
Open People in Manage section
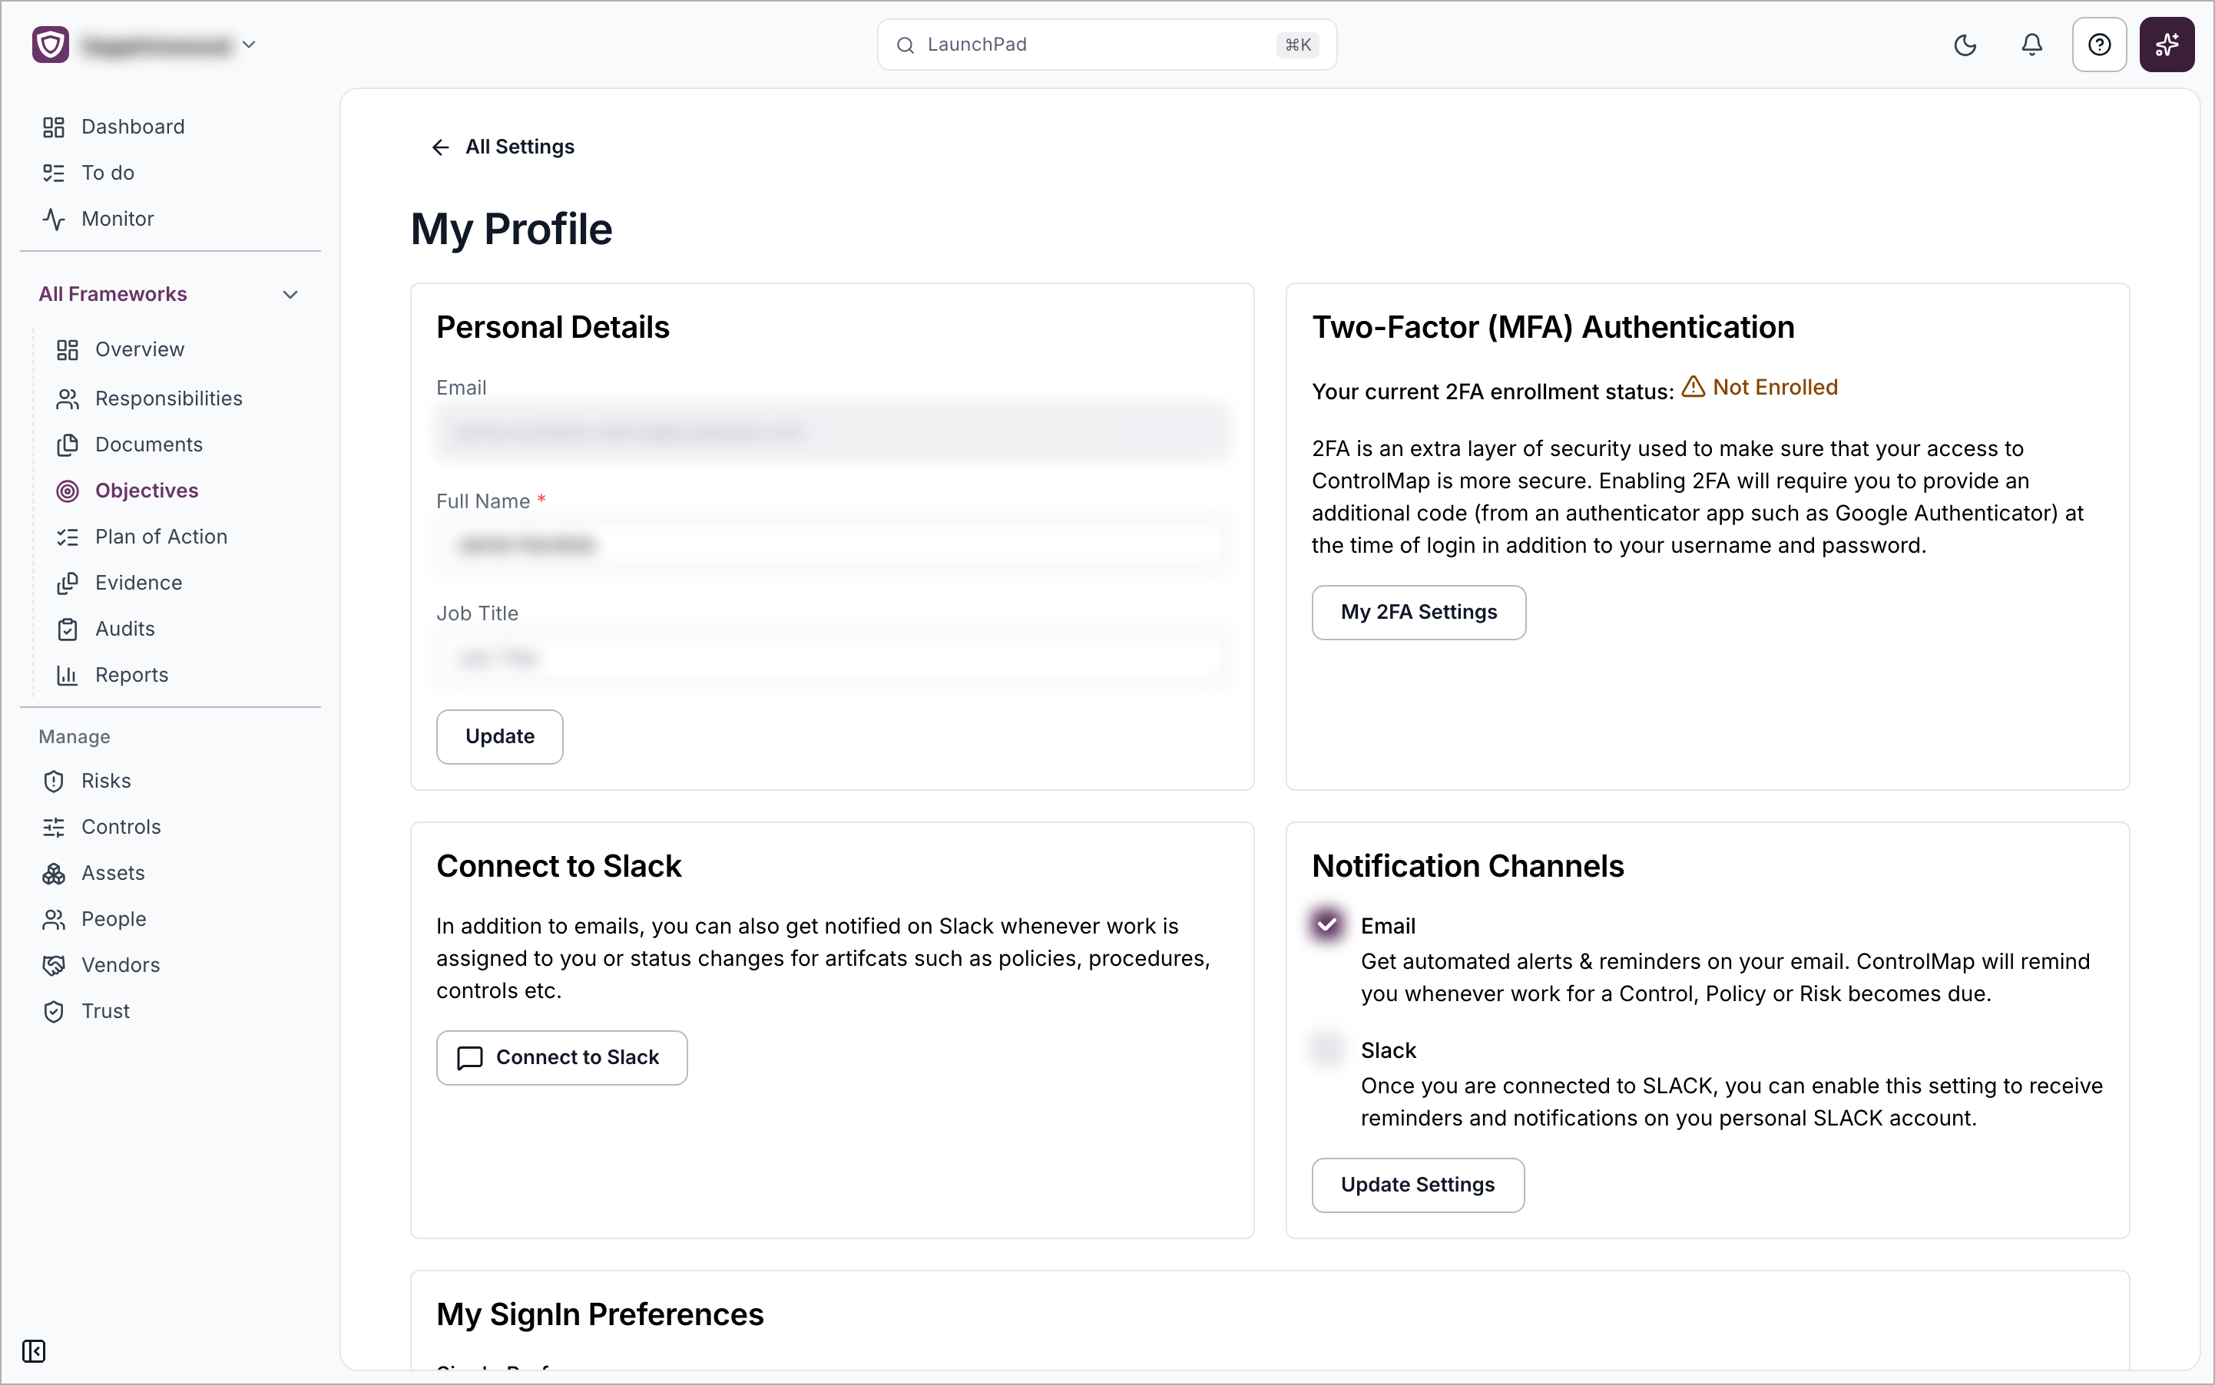114,919
